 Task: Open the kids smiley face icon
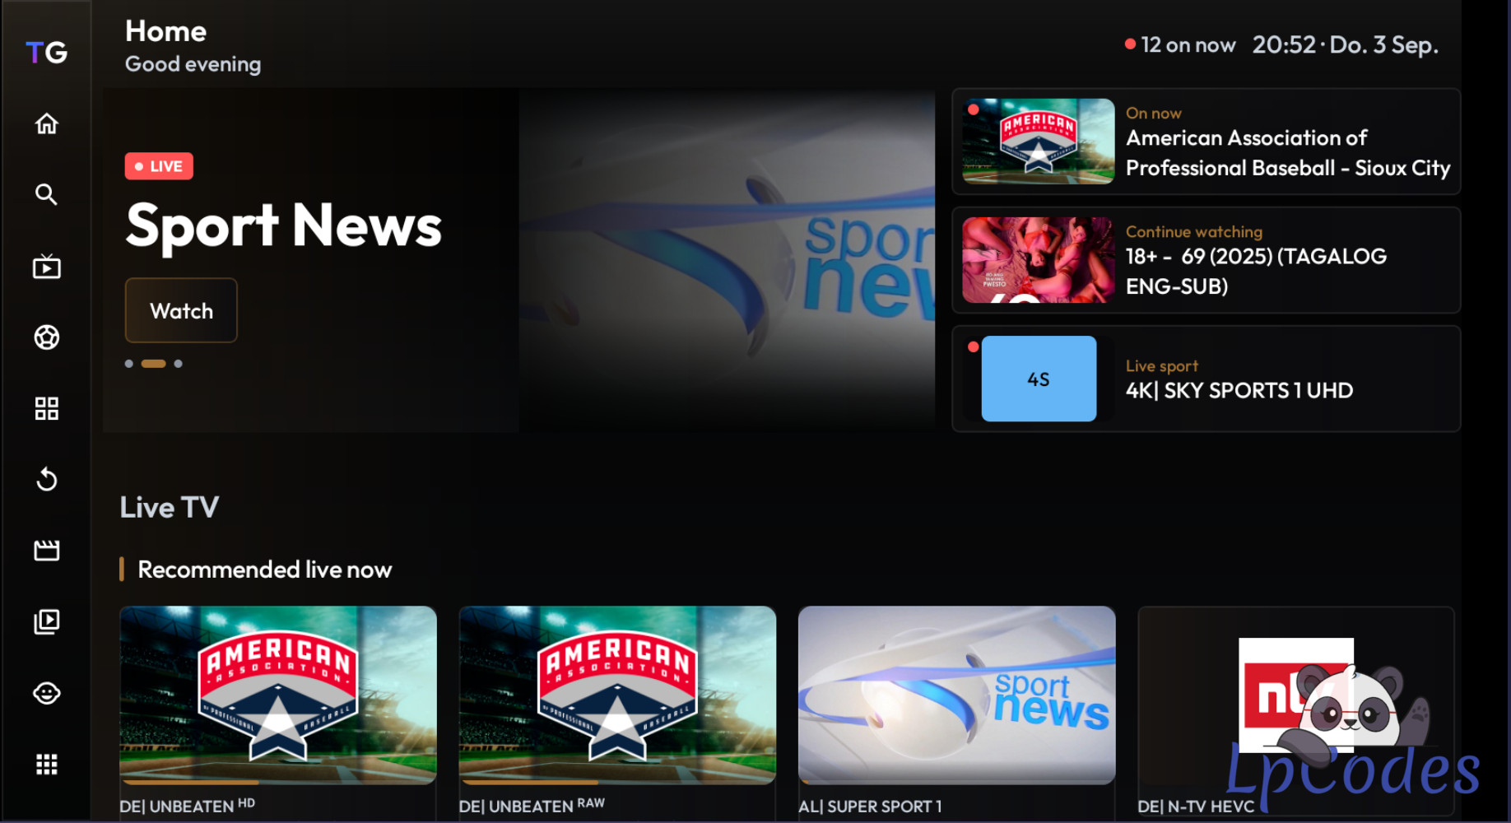(47, 693)
